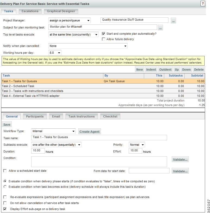Click the Quality Assurance Stuff Queue field
This screenshot has width=210, height=213.
[x=134, y=20]
